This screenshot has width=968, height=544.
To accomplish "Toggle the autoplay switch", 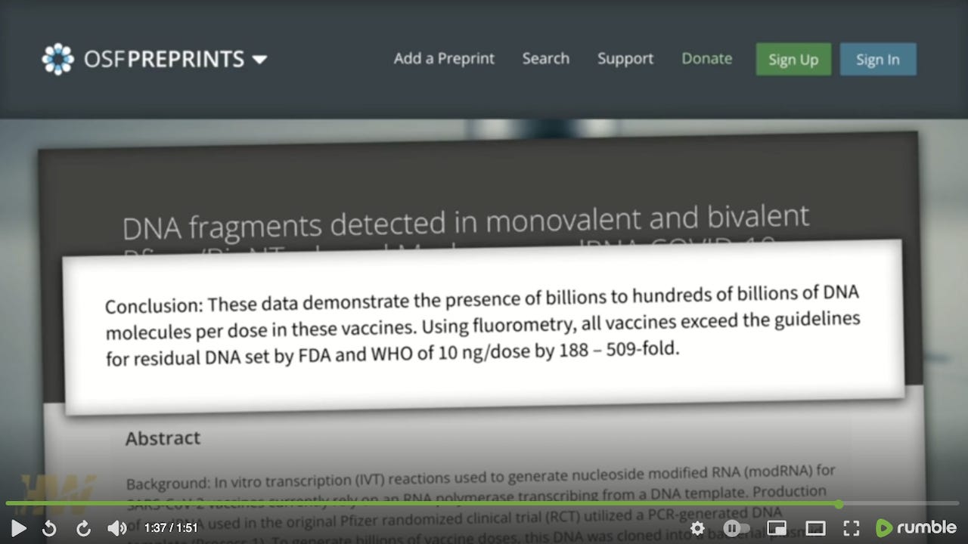I will (737, 528).
